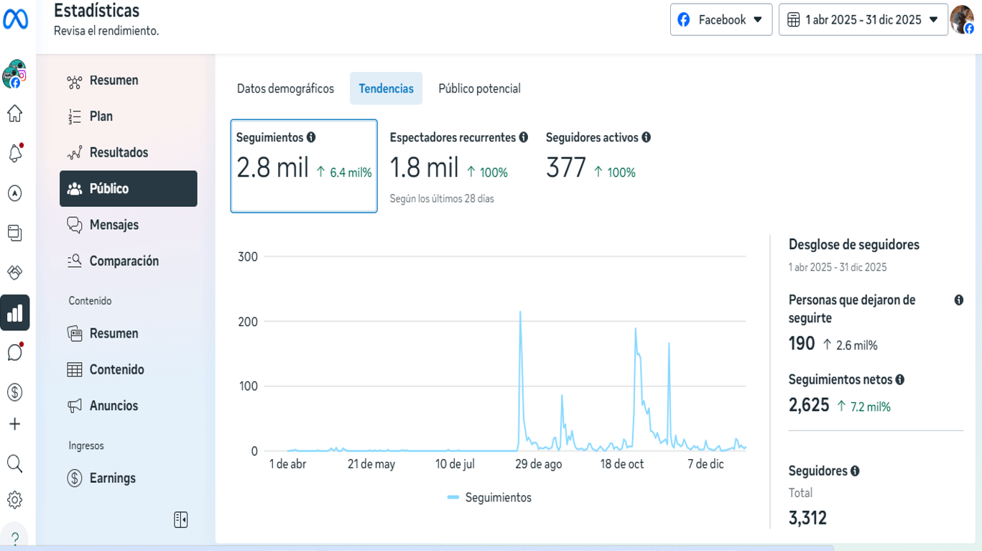Switch to Público potencial tab
The image size is (982, 551).
pos(479,88)
